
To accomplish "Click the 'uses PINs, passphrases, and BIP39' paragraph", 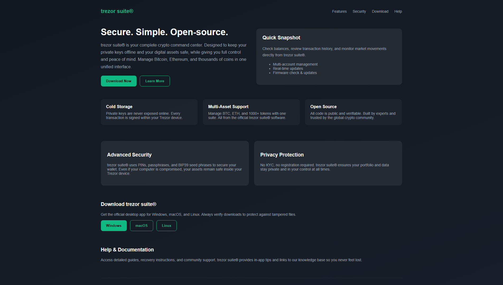I will (174, 169).
